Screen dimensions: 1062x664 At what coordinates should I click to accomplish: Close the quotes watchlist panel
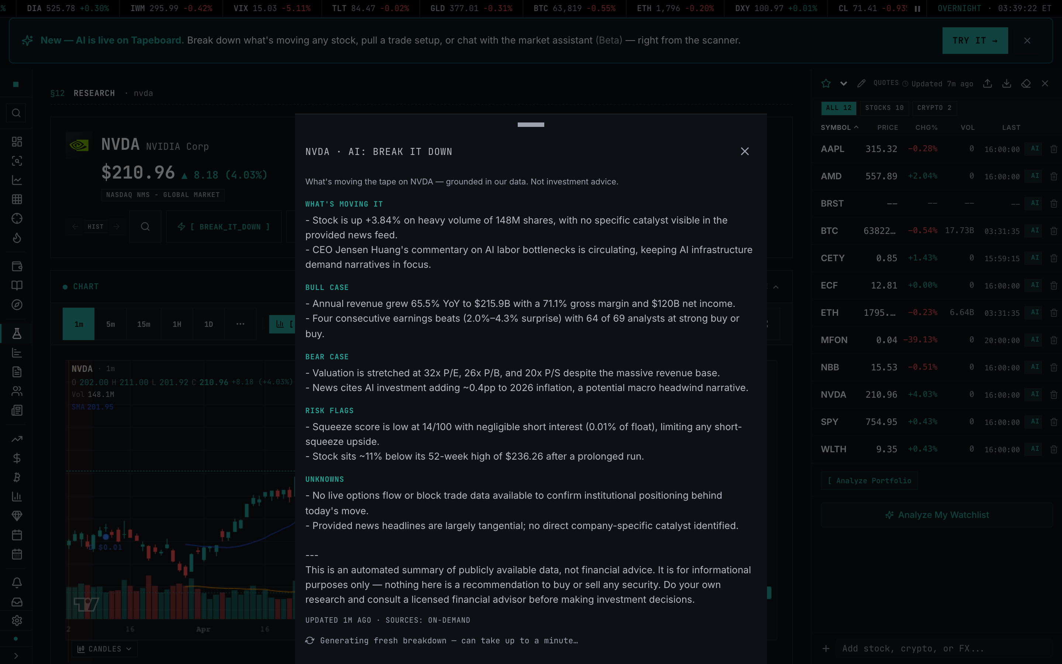coord(1045,83)
